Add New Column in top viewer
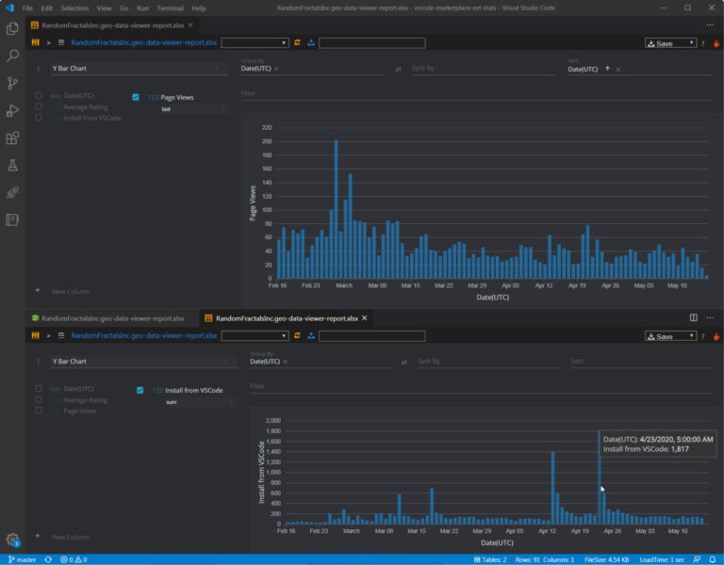This screenshot has height=565, width=724. click(70, 292)
